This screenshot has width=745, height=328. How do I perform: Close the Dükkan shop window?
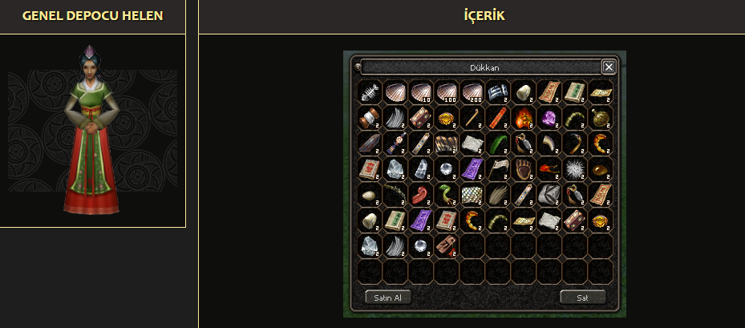click(x=609, y=67)
